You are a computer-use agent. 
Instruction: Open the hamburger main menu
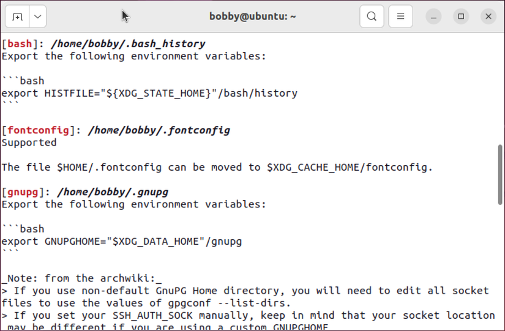click(401, 17)
